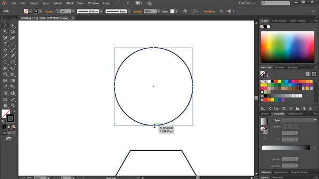Viewport: 319px width, 179px height.
Task: Select the Zoom tool
Action: (12, 105)
